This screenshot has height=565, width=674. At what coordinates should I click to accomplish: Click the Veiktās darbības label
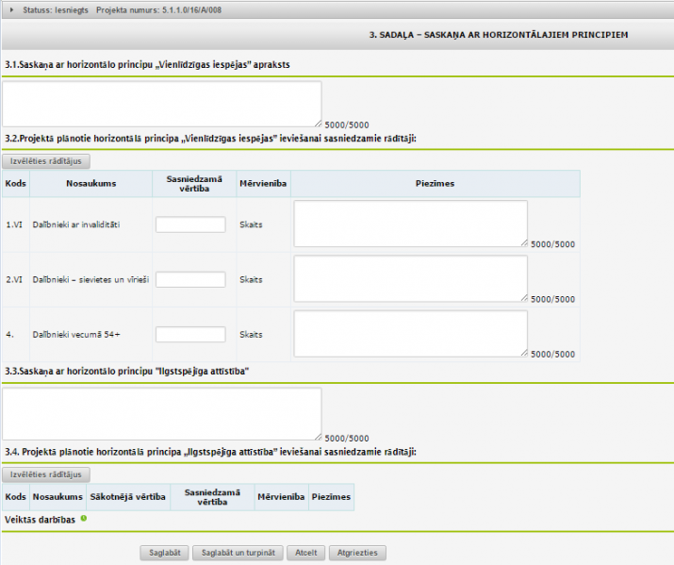click(40, 519)
